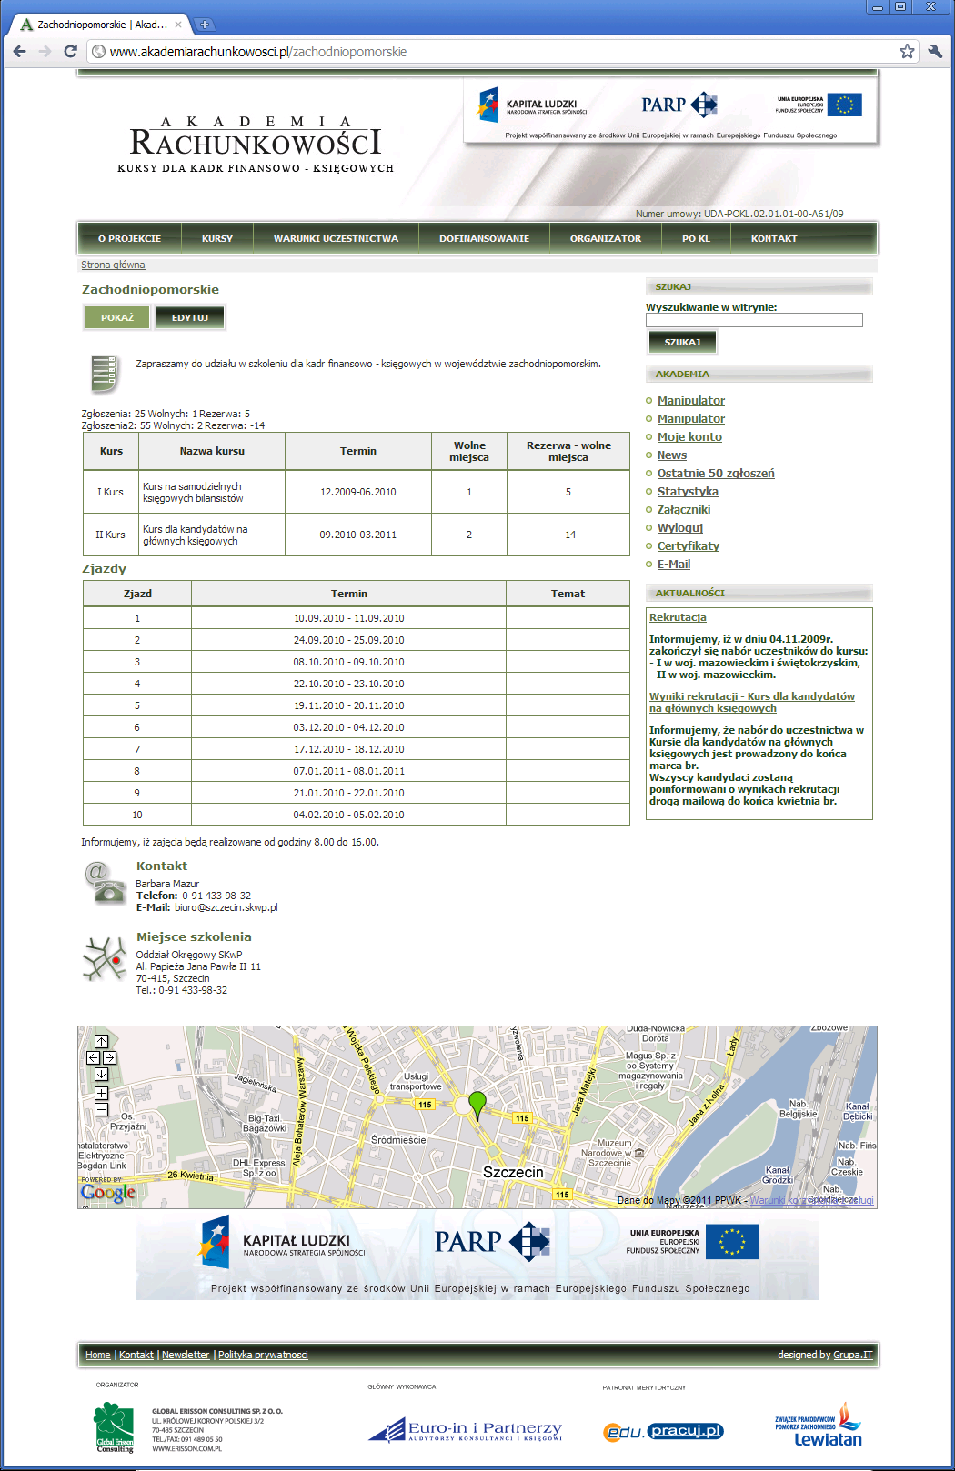The image size is (955, 1471).
Task: Focus the site search input field
Action: pos(754,320)
